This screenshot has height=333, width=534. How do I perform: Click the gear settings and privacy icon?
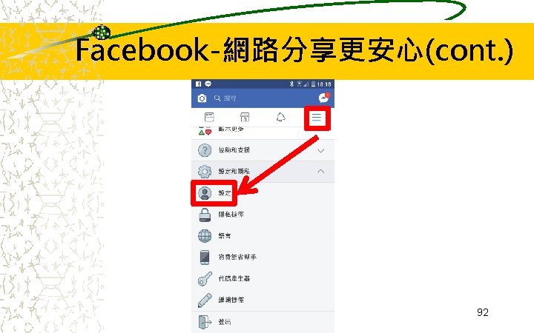(x=205, y=171)
